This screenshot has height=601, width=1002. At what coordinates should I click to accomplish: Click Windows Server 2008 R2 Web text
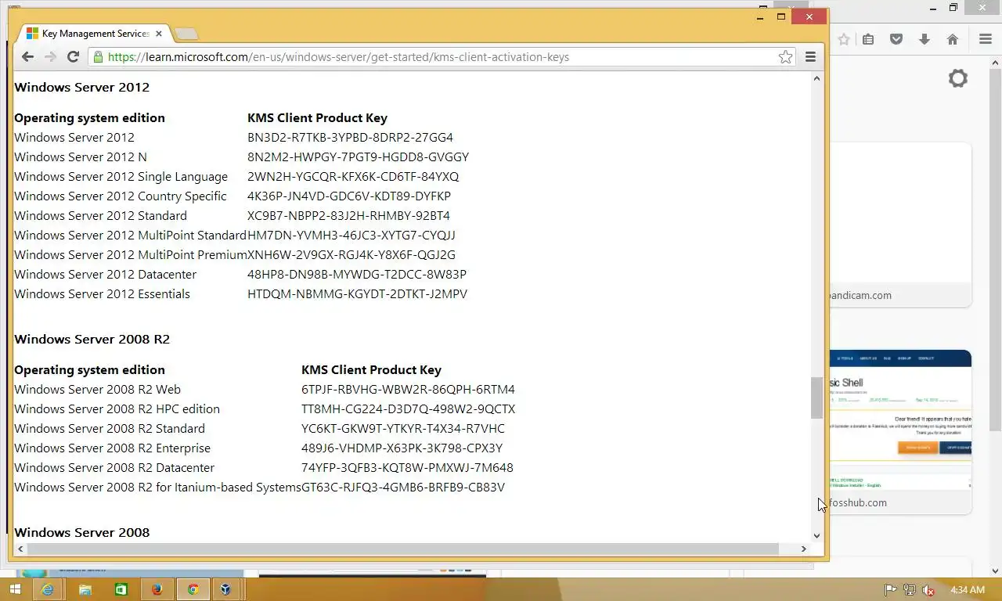[97, 390]
